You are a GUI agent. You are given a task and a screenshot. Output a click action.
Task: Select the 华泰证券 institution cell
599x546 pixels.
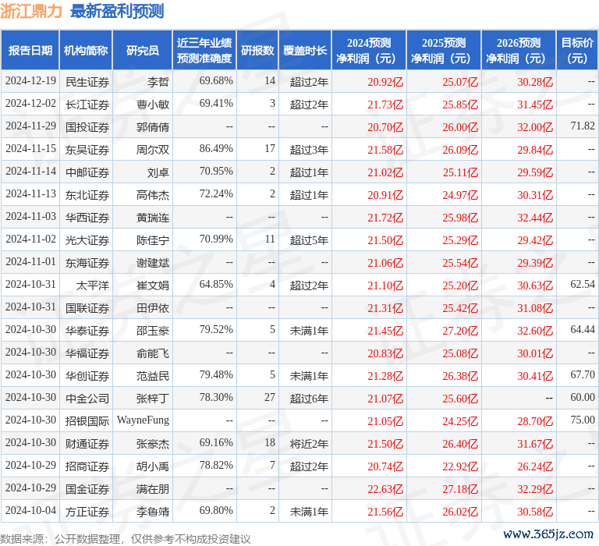click(x=87, y=331)
